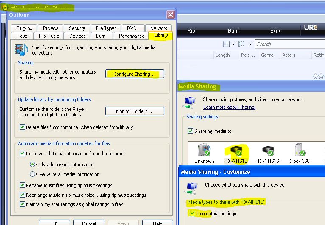Click the layout view icon beside Search
Viewport: 325px width, 225px height.
coord(226,44)
